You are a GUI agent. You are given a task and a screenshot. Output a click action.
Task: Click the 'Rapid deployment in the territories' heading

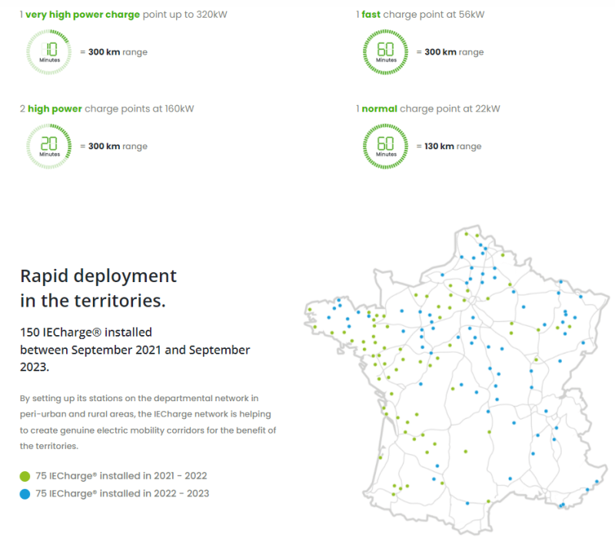pos(98,287)
